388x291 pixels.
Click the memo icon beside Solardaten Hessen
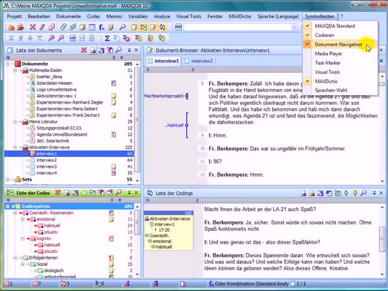(113, 83)
